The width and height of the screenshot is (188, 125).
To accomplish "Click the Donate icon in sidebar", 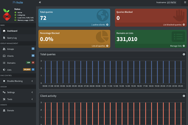I will [x=4, y=110].
